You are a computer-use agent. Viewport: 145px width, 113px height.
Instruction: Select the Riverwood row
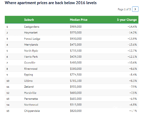[71, 69]
